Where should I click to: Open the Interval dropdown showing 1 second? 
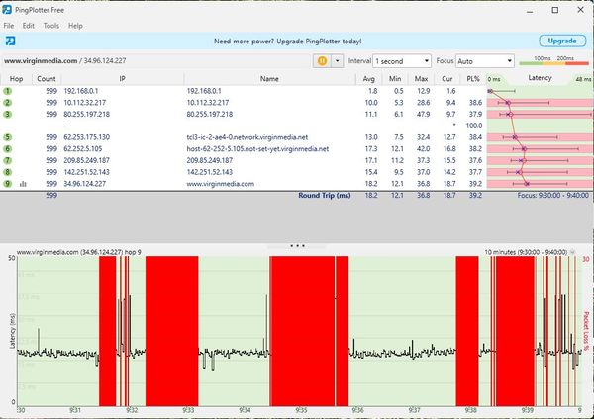(x=402, y=61)
